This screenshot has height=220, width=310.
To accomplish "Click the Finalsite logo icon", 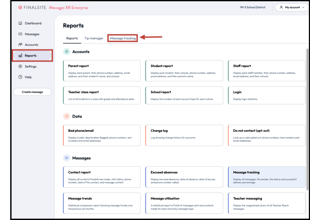I will pos(20,8).
